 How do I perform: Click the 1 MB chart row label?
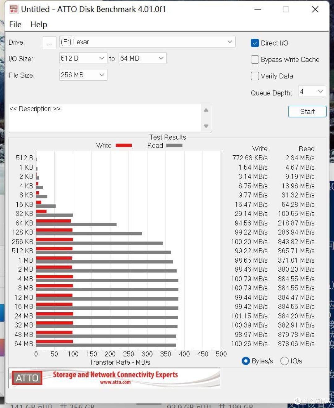tap(26, 260)
